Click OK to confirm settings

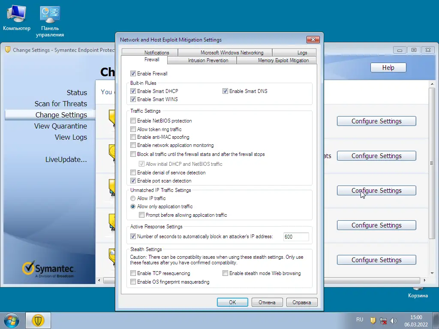tap(232, 302)
